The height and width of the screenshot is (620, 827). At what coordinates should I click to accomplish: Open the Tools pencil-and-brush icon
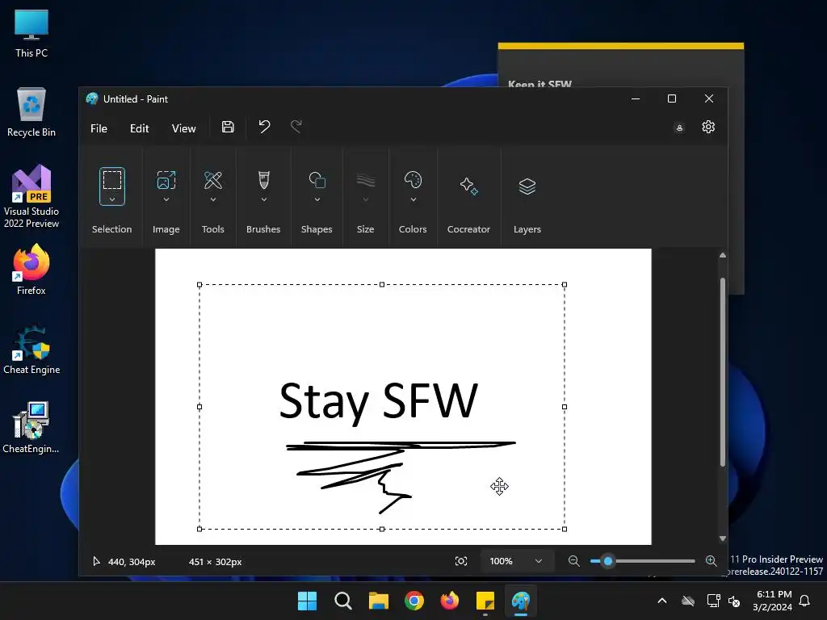213,180
